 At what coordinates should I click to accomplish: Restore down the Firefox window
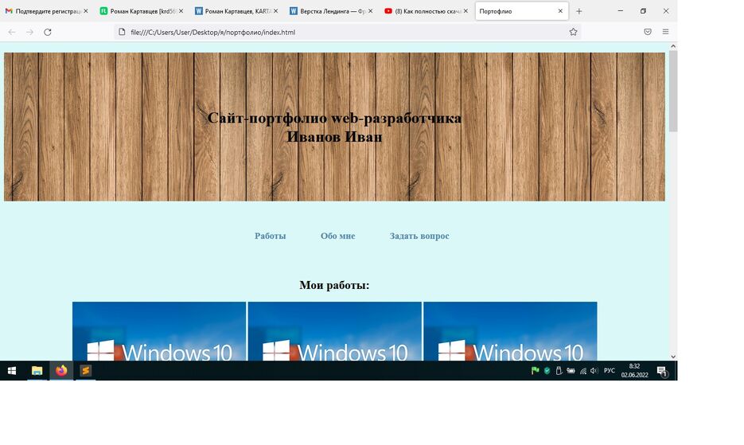(643, 11)
